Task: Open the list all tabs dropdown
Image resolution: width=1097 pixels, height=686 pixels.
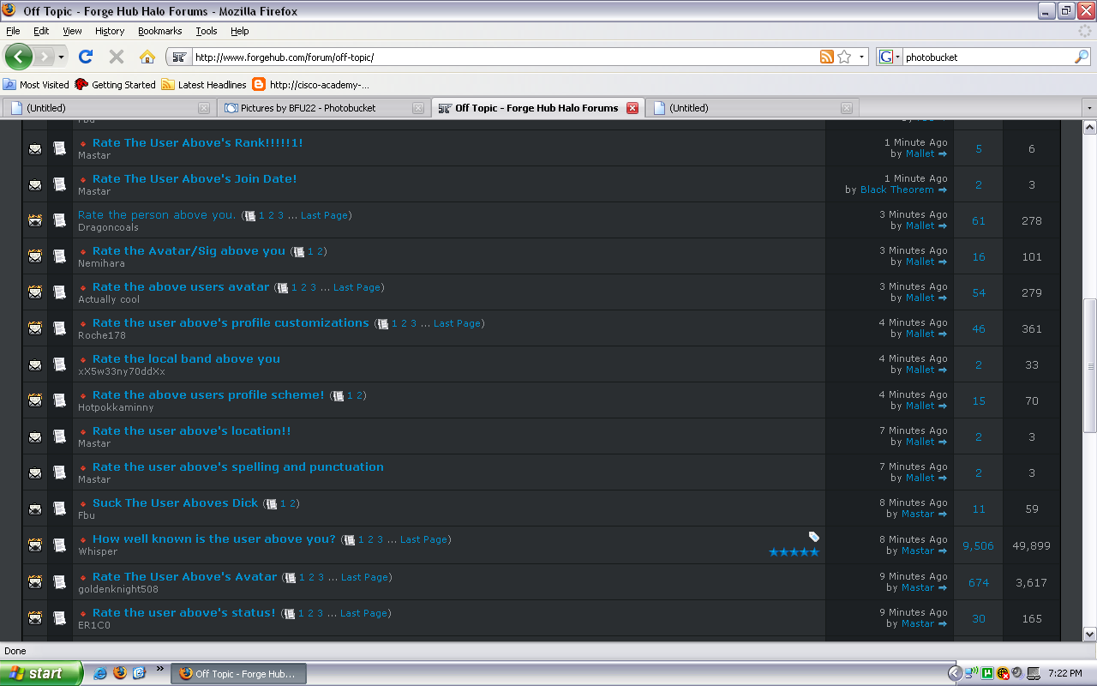Action: [1089, 108]
